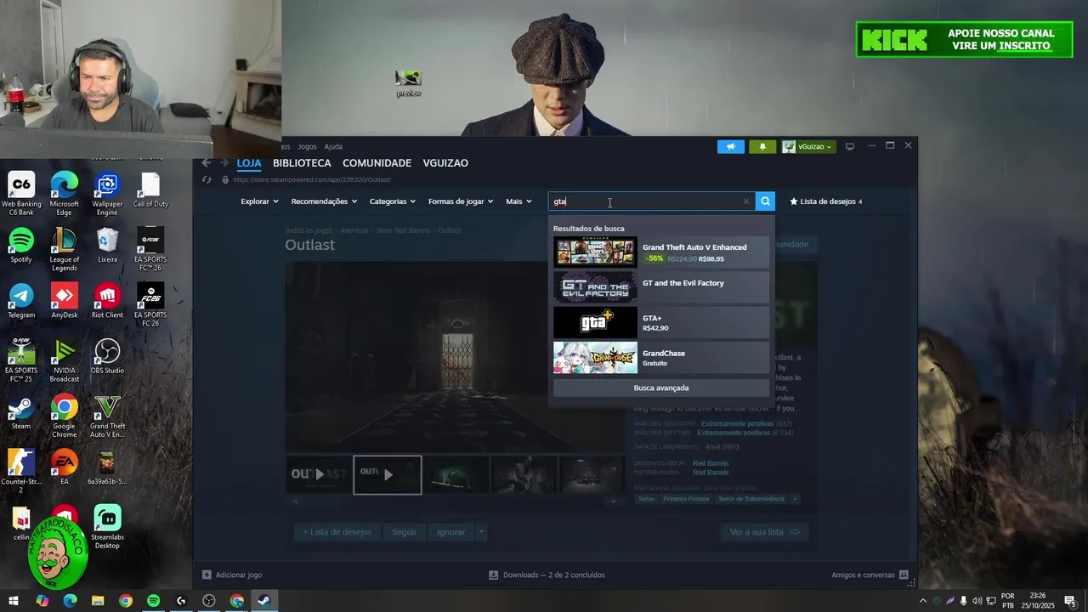Select Grand Theft Auto V Enhanced result

click(x=660, y=252)
